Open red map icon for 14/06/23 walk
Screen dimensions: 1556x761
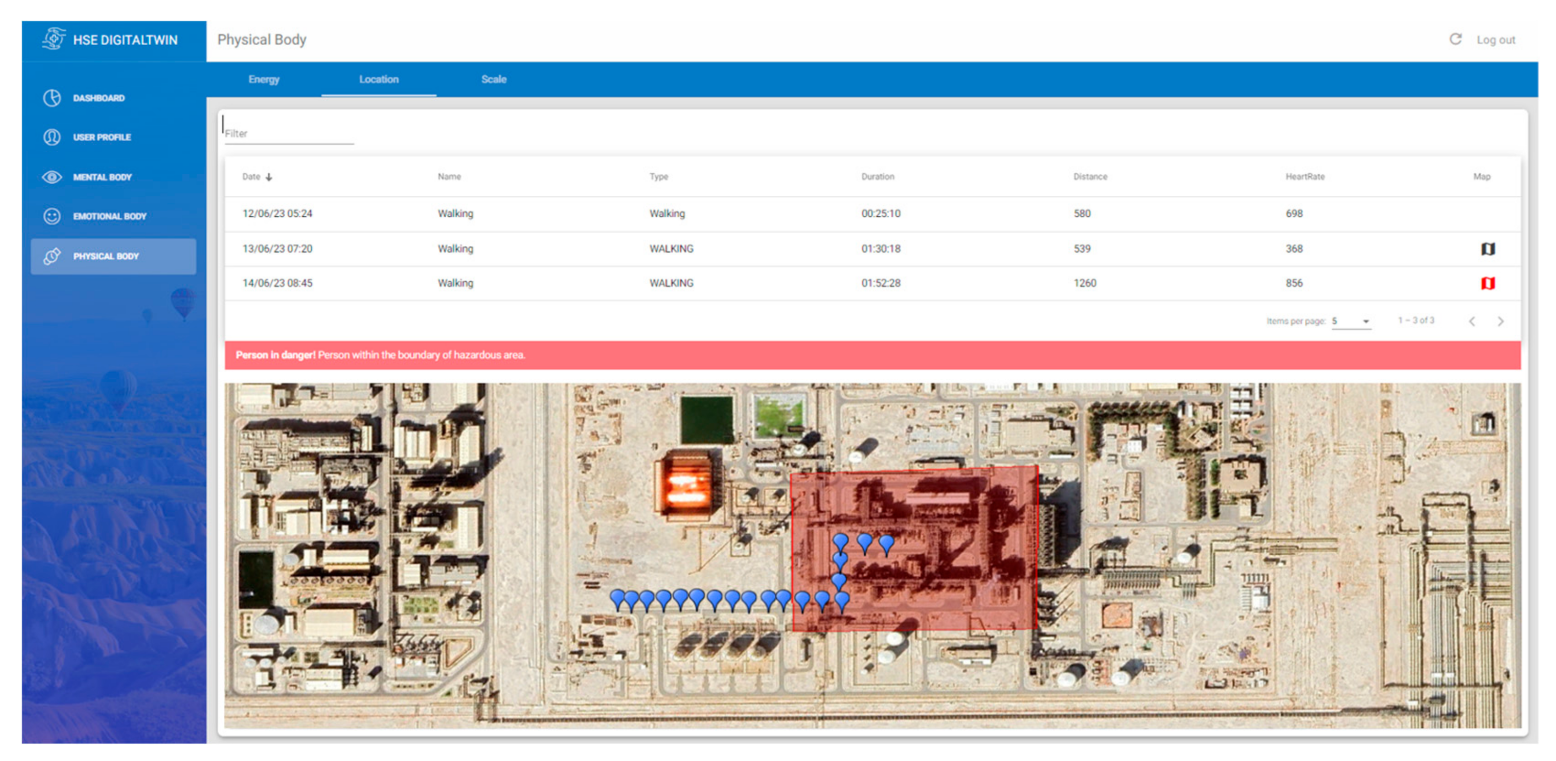click(x=1487, y=283)
